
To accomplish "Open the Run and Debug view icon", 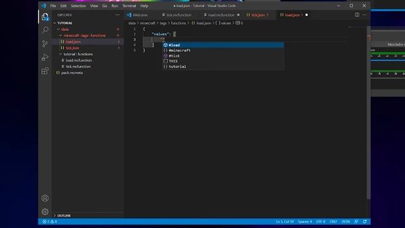I will click(x=45, y=57).
